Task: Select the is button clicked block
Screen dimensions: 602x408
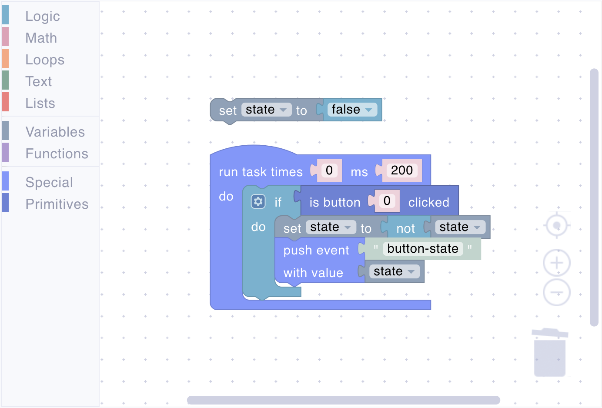Action: coord(335,203)
